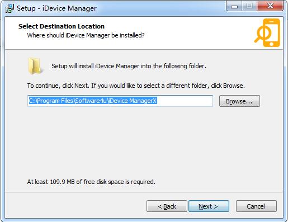Click empty area right of path text in field
288x222 pixels.
185,101
